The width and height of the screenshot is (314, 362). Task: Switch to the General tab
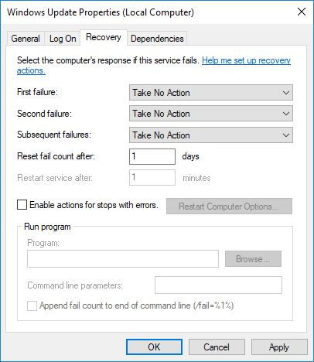pyautogui.click(x=26, y=39)
